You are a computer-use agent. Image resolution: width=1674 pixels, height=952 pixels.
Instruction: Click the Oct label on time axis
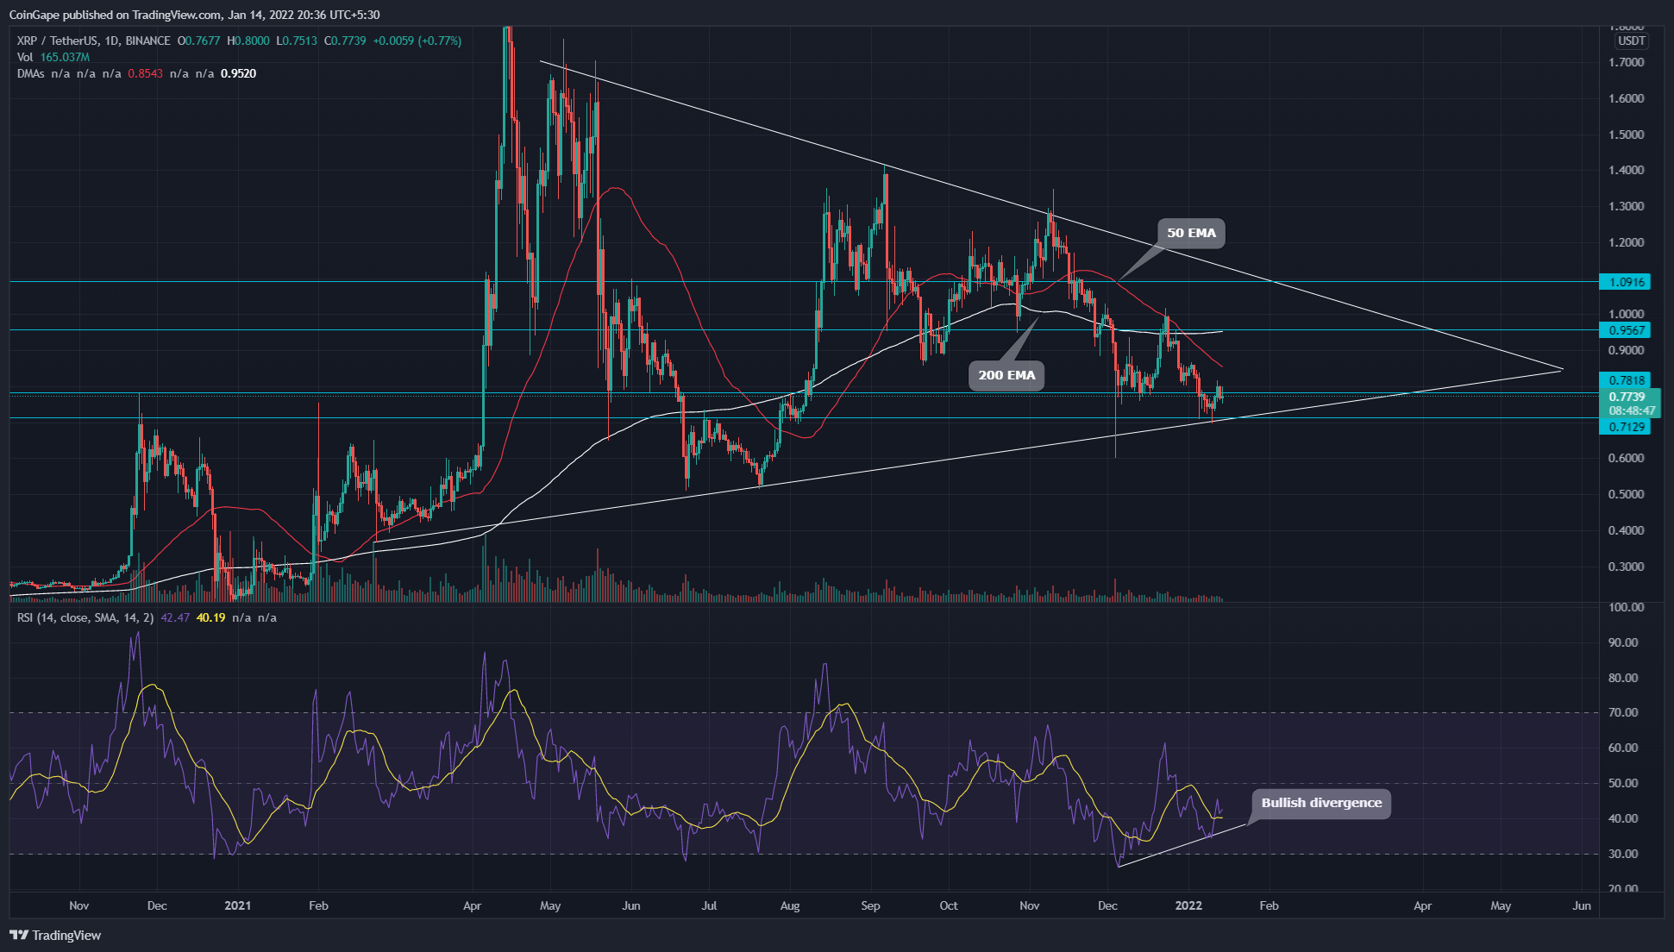pyautogui.click(x=949, y=905)
